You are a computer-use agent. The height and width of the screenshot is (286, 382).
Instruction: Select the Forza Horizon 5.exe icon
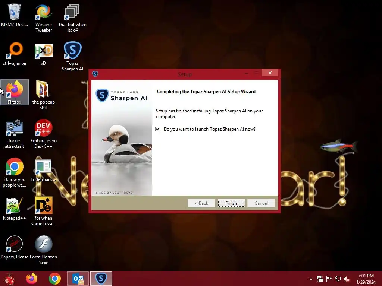43,250
